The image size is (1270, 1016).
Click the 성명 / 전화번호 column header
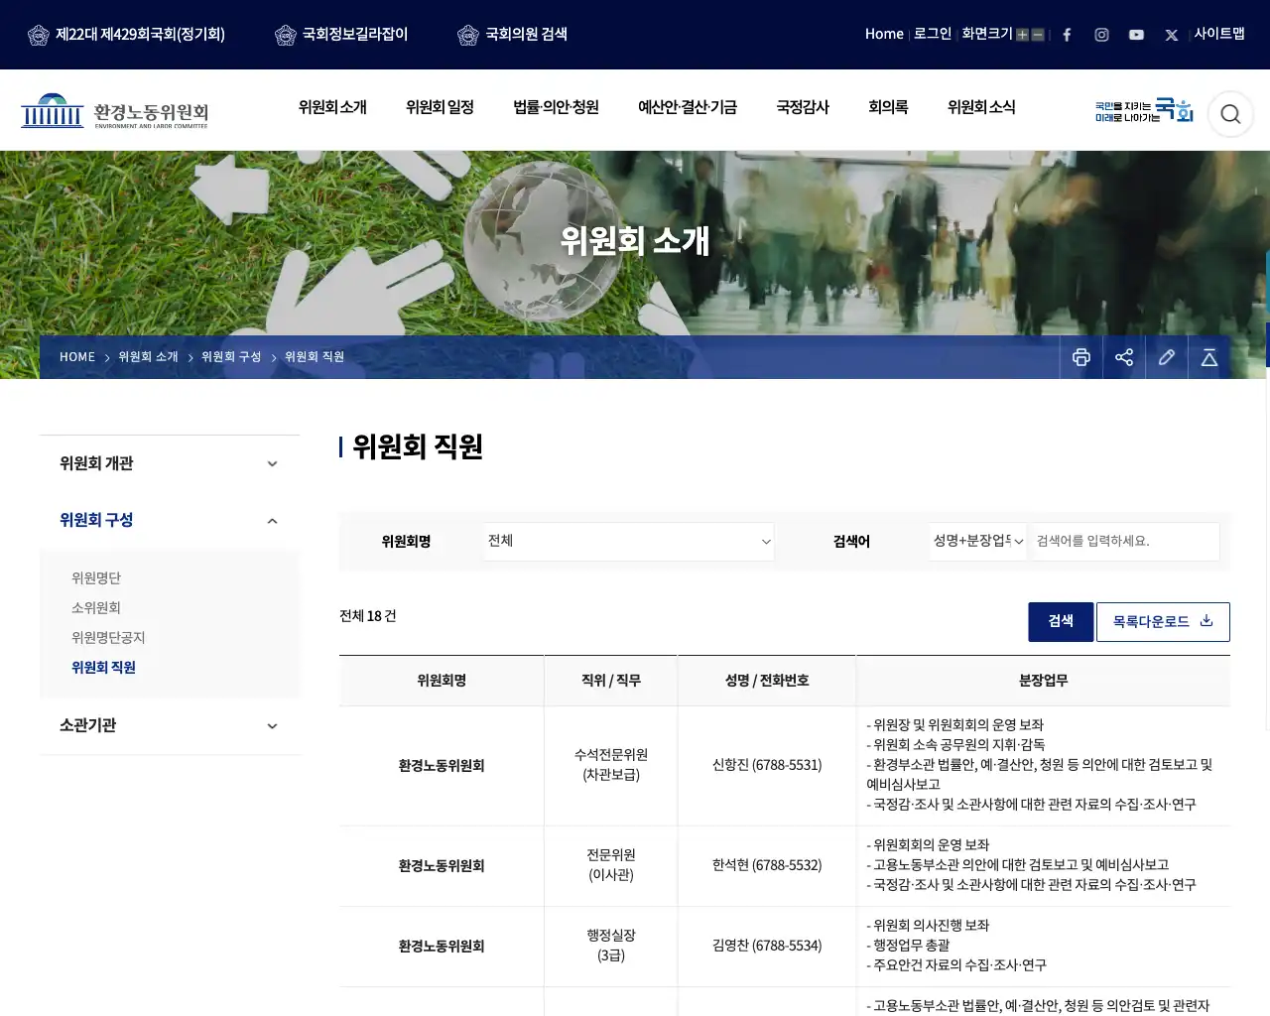[x=767, y=681]
